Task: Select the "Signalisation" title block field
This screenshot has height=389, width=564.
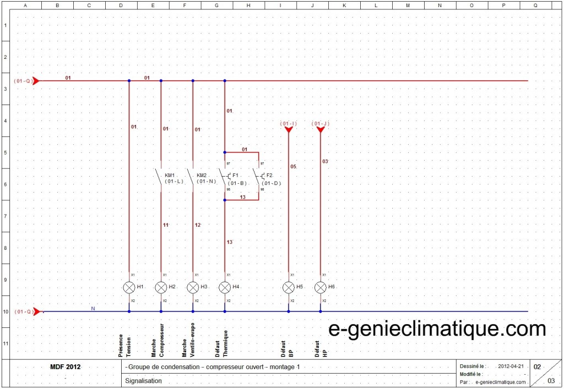Action: coord(143,380)
